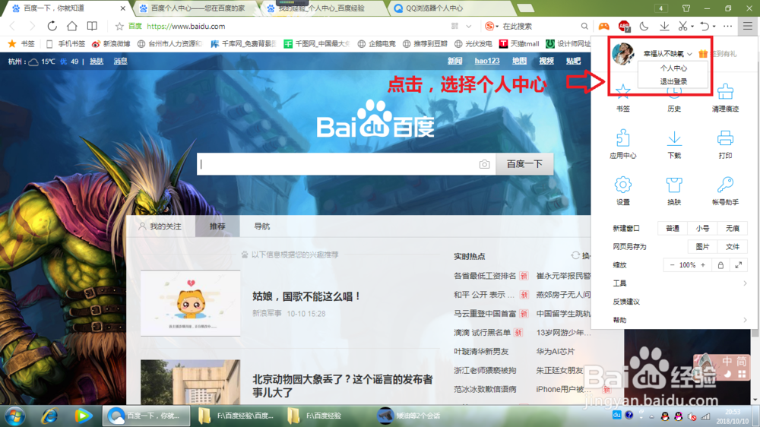The width and height of the screenshot is (760, 427).
Task: Click the scissors screenshot tool
Action: pos(683,26)
